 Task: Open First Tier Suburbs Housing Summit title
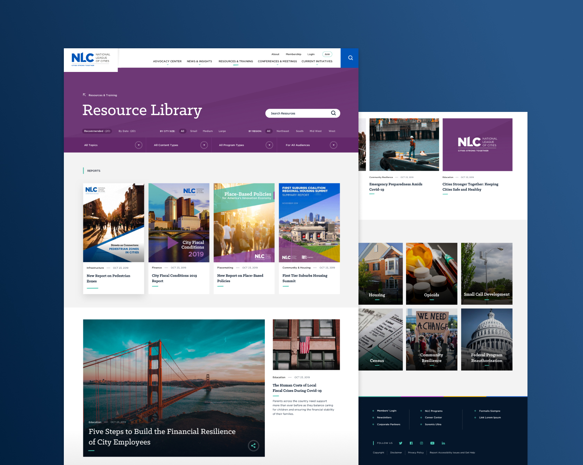[305, 278]
